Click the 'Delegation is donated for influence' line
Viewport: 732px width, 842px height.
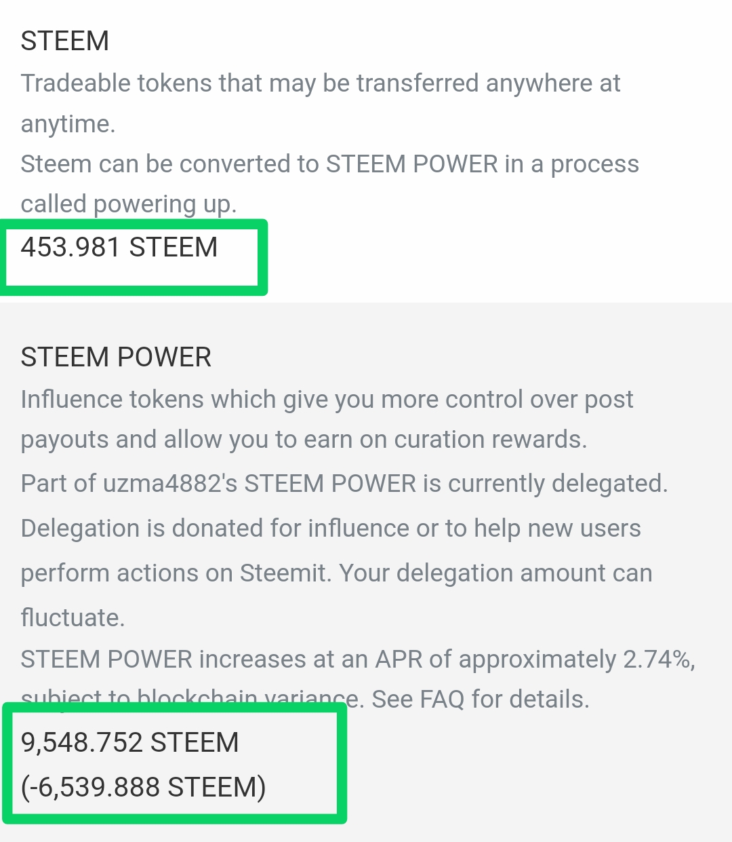(x=331, y=529)
